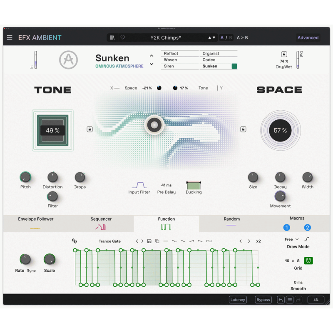Select the square wave shape icon
333x333 pixels.
(x=209, y=241)
